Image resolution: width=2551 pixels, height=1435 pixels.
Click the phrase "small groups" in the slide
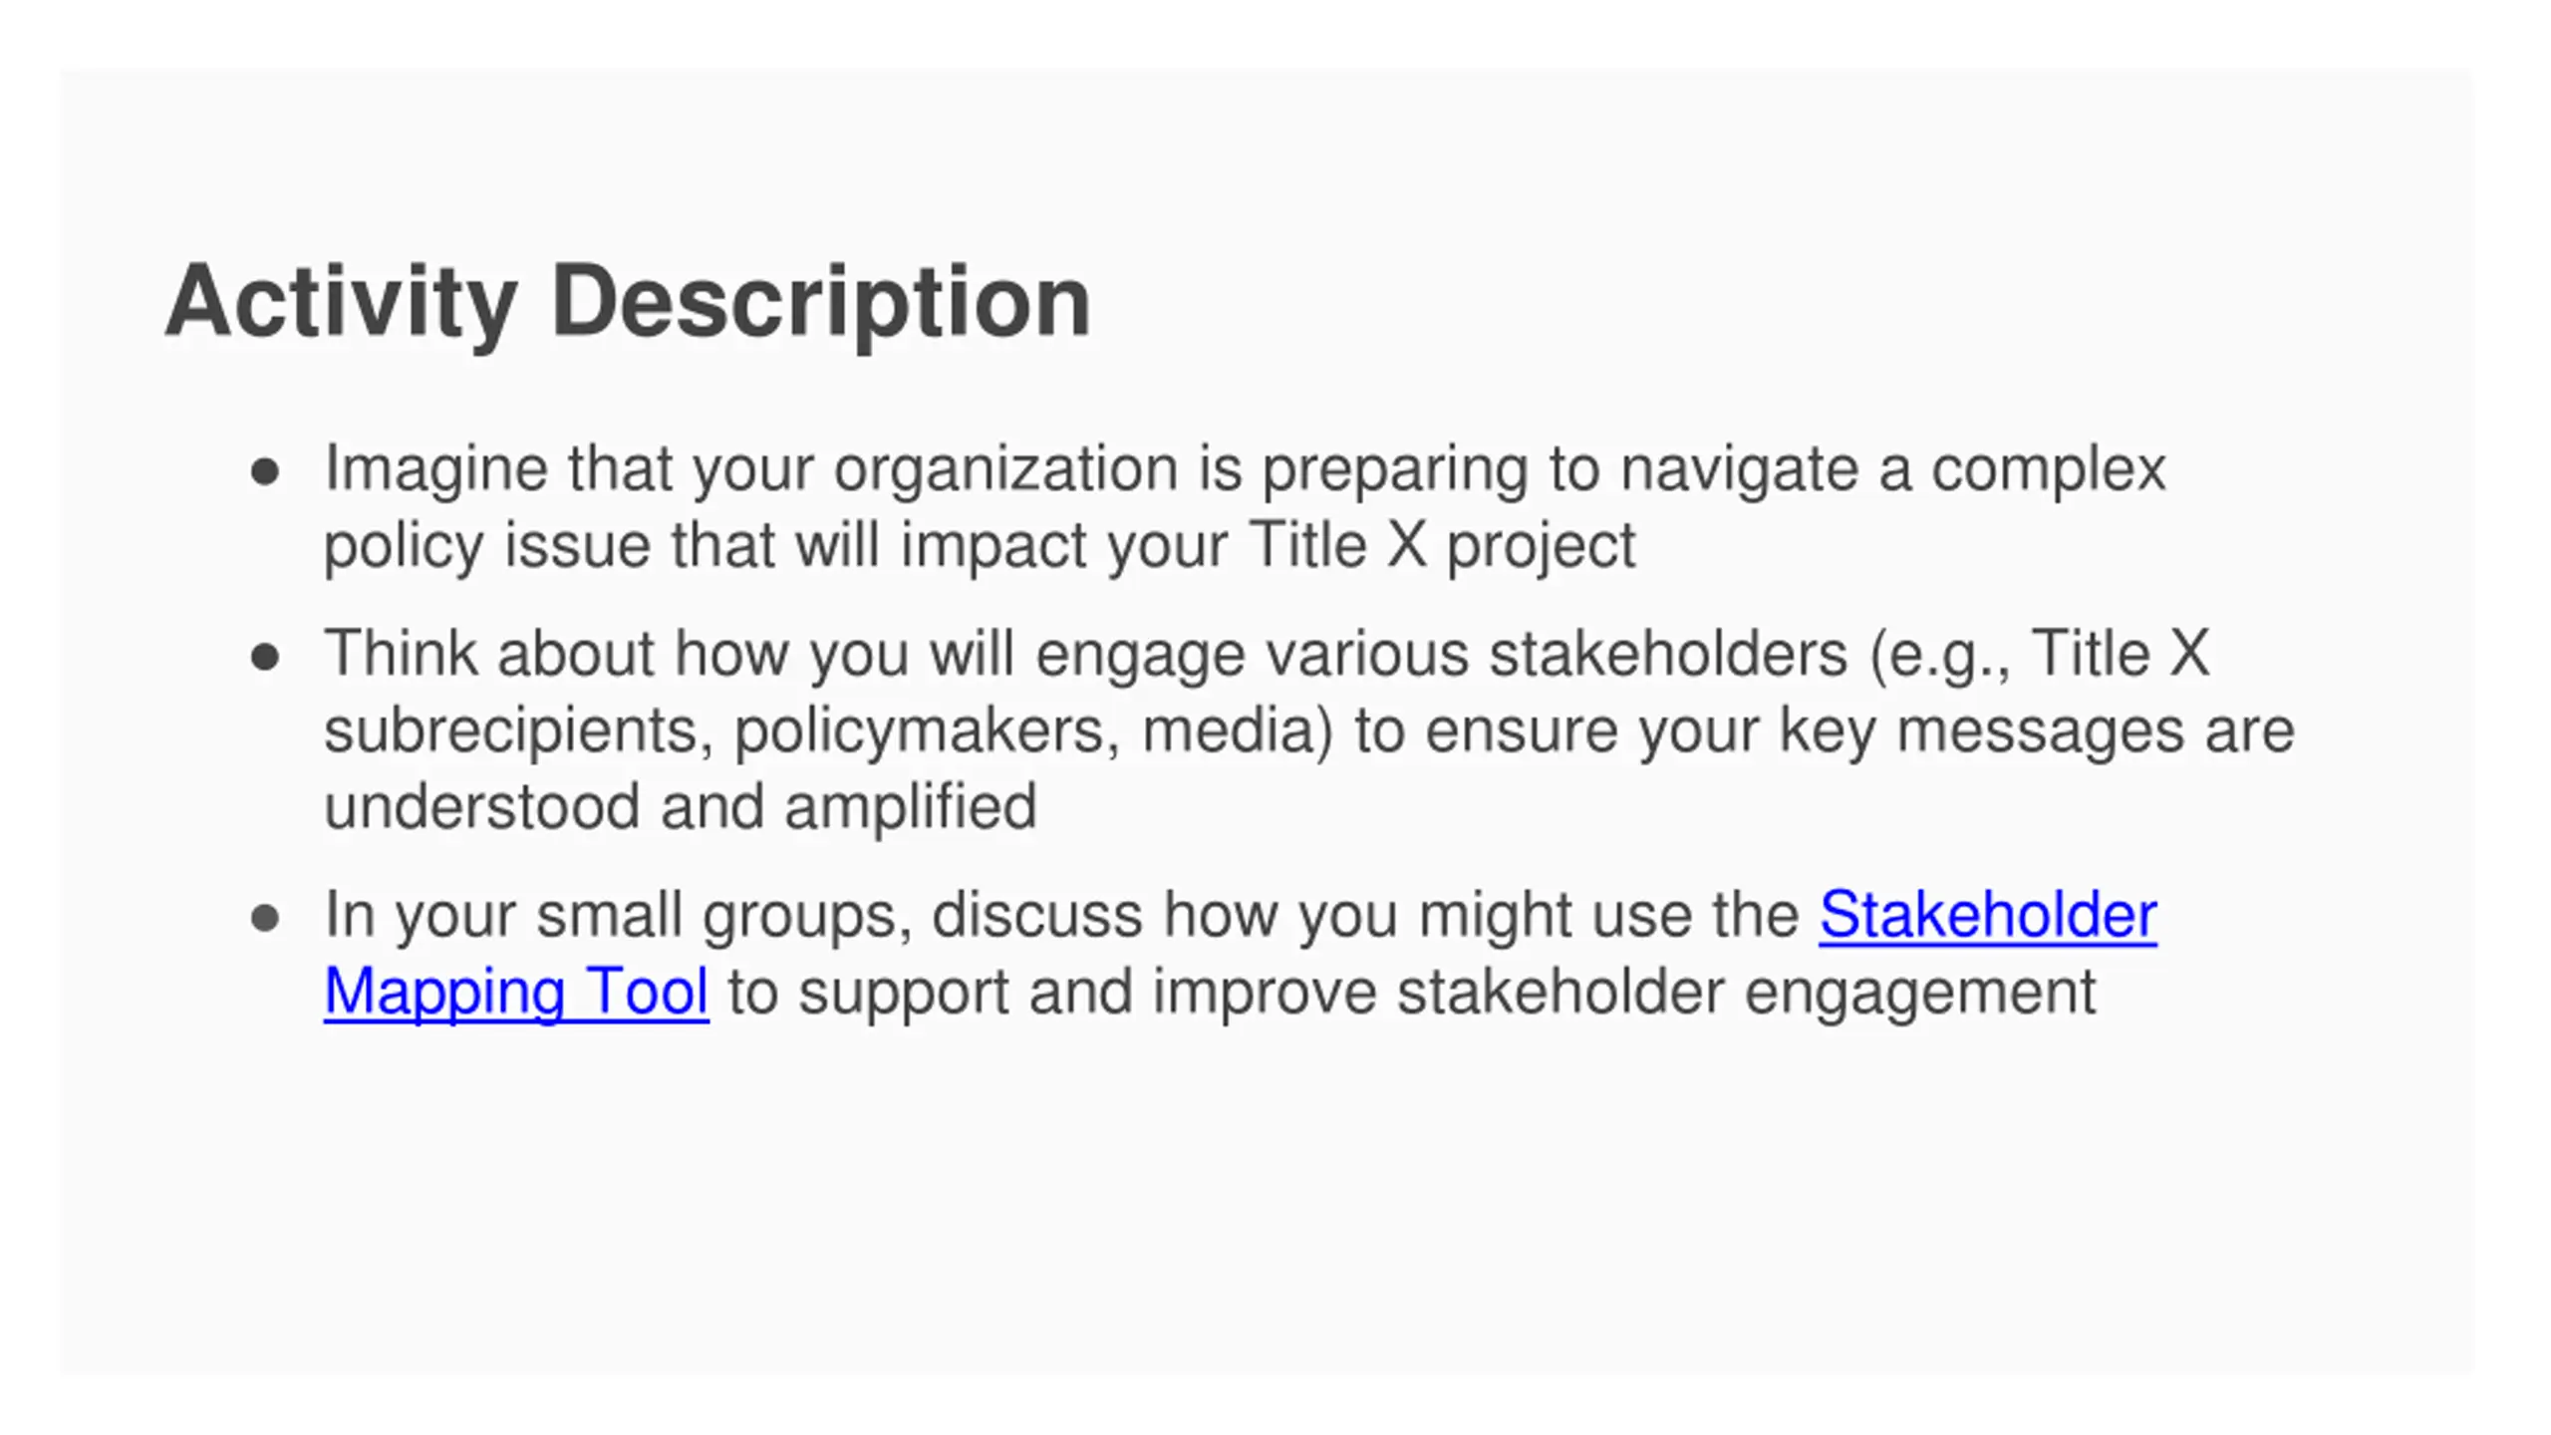[x=724, y=915]
